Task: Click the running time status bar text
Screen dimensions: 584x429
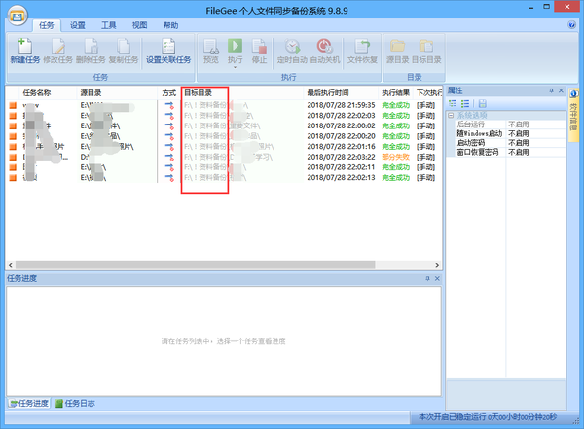Action: [x=488, y=417]
